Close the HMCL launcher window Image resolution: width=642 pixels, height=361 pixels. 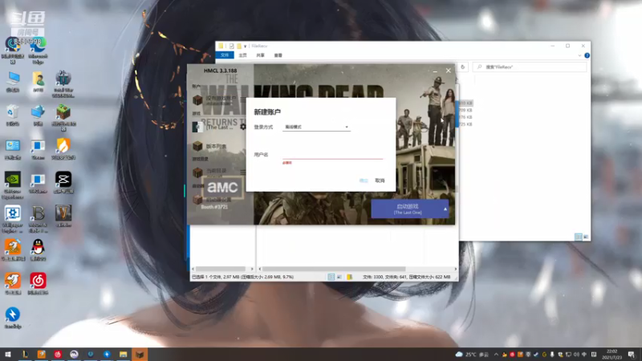(449, 71)
